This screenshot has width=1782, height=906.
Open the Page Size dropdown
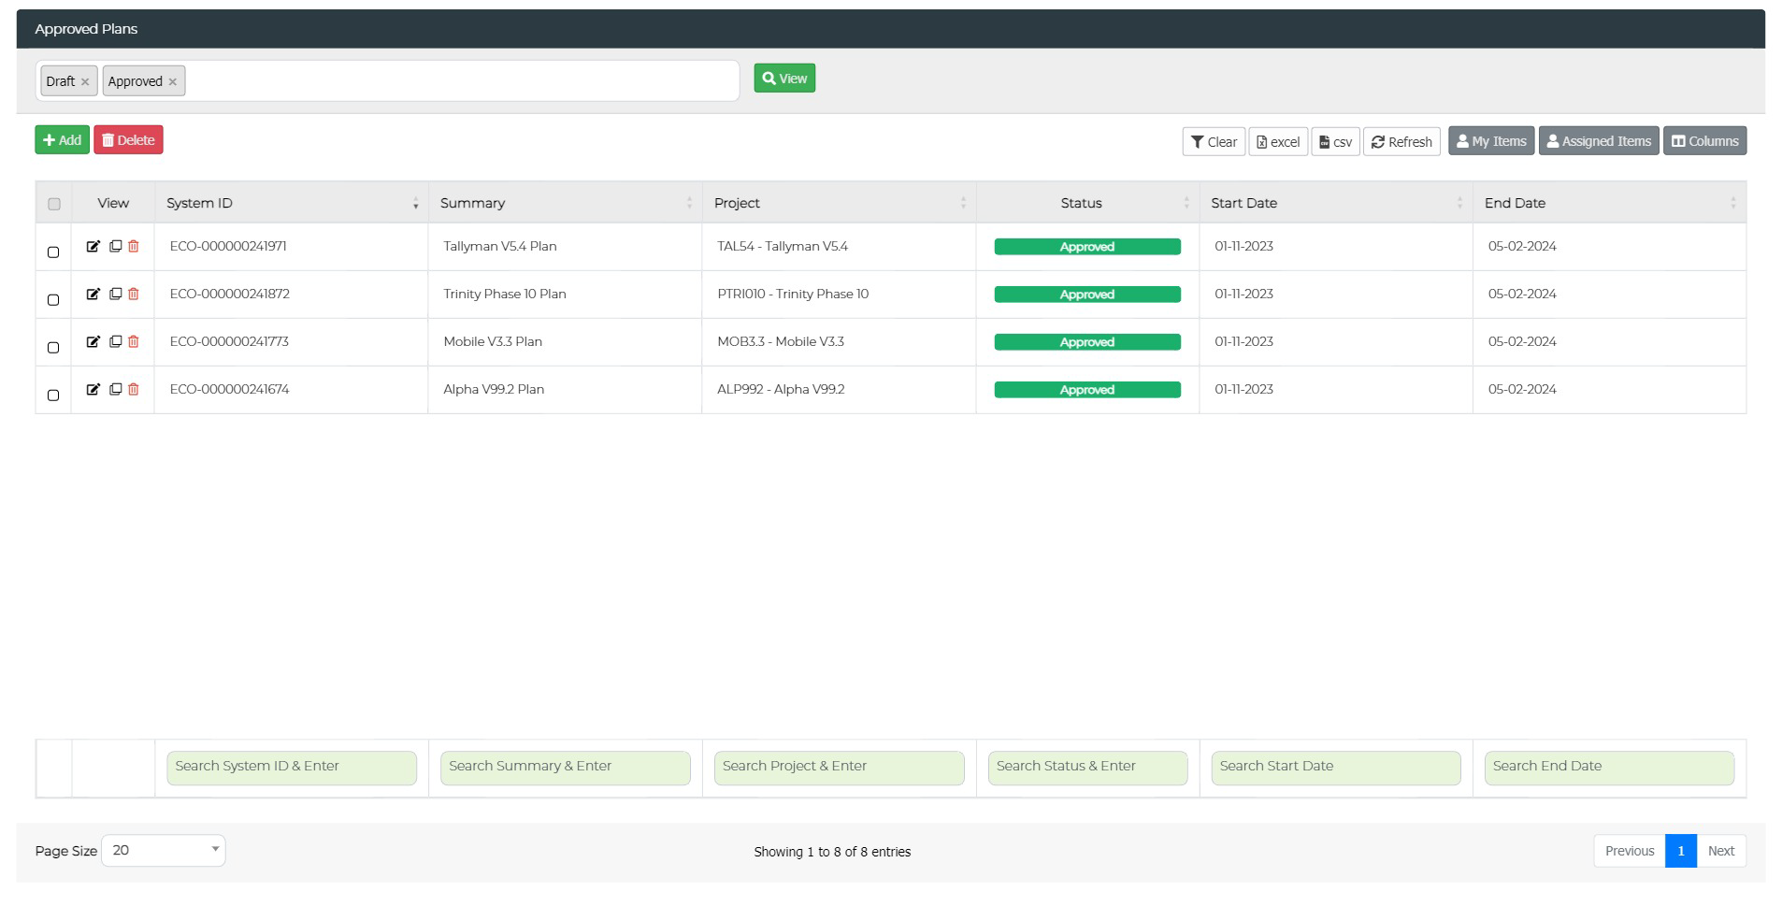tap(164, 850)
